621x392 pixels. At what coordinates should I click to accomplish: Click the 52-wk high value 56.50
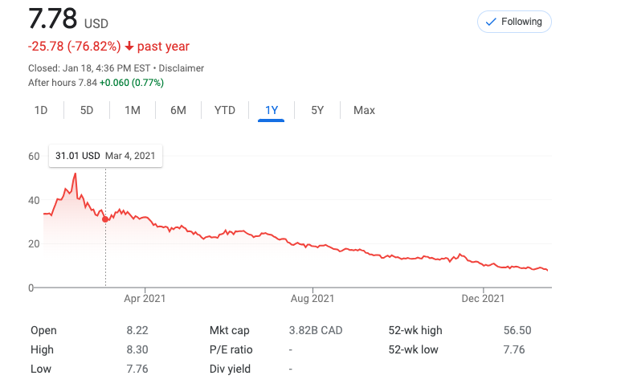coord(517,330)
